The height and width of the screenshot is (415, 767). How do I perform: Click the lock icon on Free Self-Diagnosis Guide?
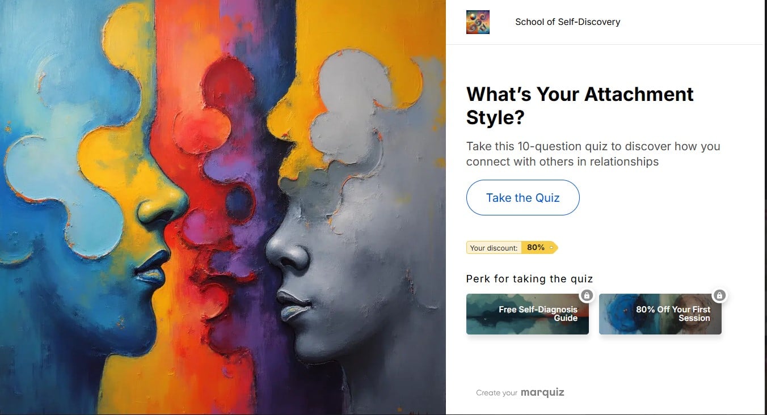587,295
